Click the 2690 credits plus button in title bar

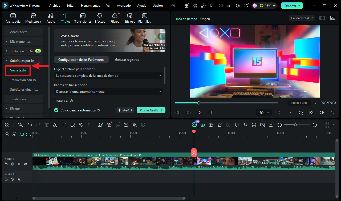pyautogui.click(x=274, y=6)
